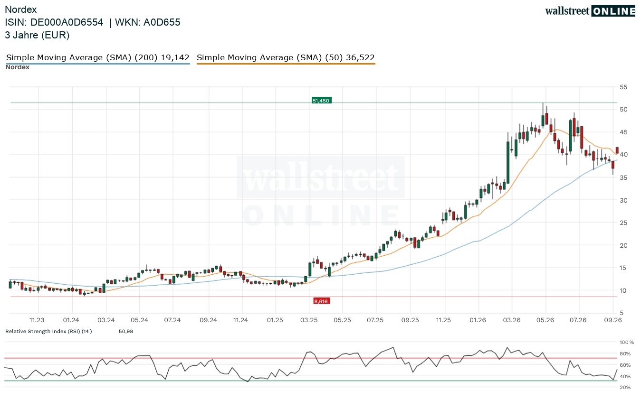The image size is (641, 400).
Task: Click the 05.25 date label on the x-axis
Action: tap(342, 320)
